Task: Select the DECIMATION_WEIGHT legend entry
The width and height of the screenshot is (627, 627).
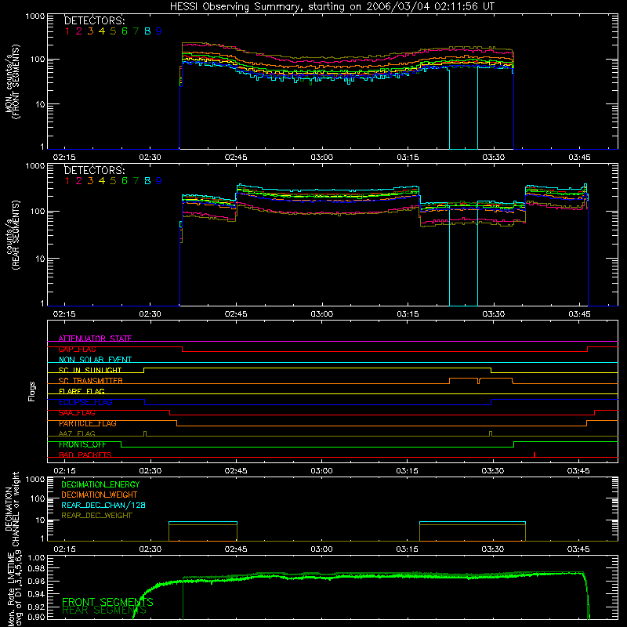Action: (x=100, y=495)
